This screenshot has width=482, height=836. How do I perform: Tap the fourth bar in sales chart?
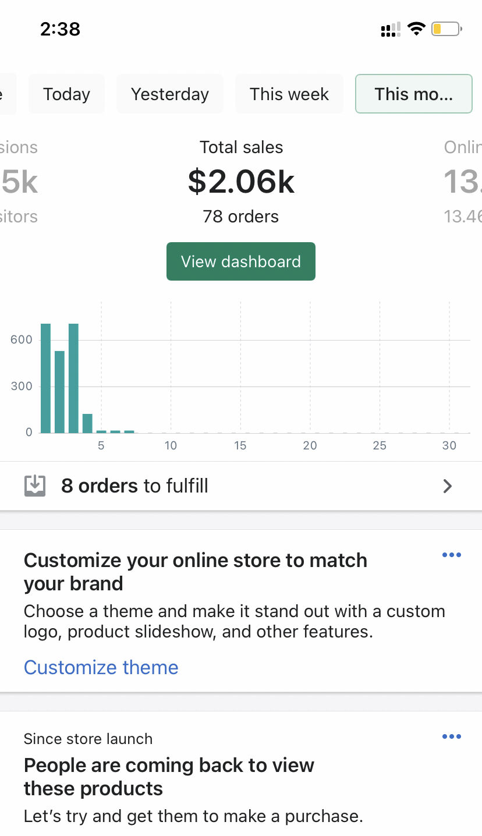(87, 423)
